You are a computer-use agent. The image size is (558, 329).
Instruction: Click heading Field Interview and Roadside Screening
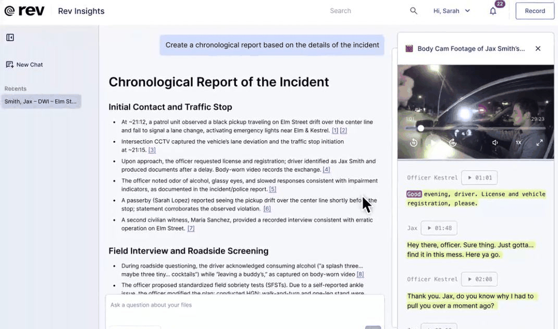(189, 251)
